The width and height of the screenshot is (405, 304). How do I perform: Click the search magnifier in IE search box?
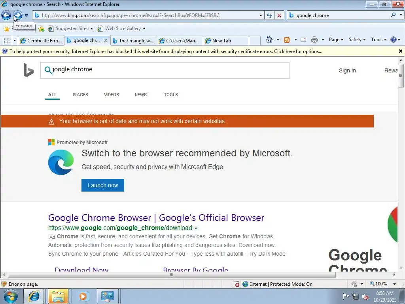[393, 15]
